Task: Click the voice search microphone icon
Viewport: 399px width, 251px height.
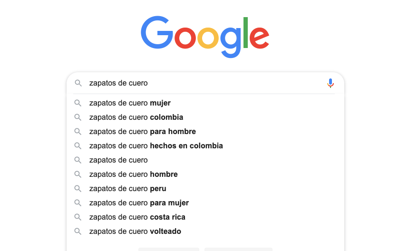Action: point(331,83)
